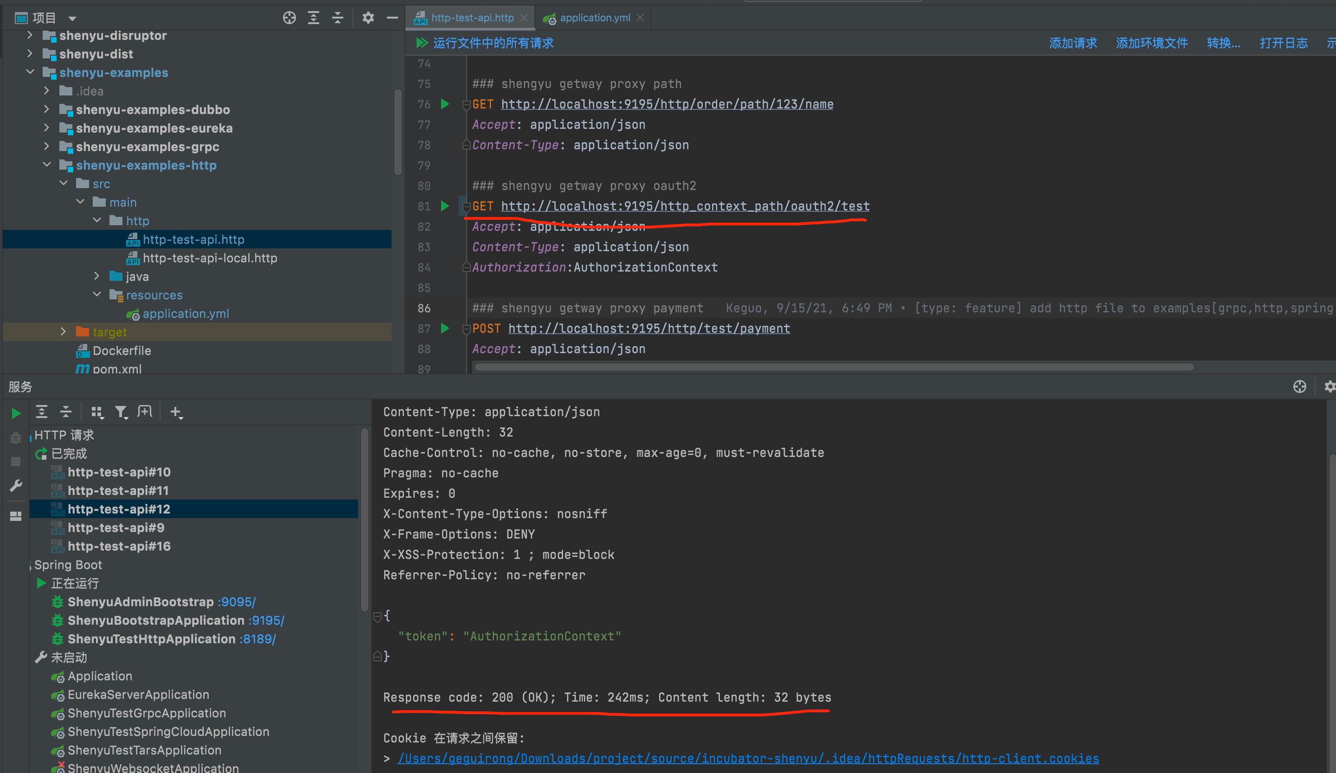
Task: Click the locate-file crosshair icon in Project panel
Action: [x=289, y=18]
